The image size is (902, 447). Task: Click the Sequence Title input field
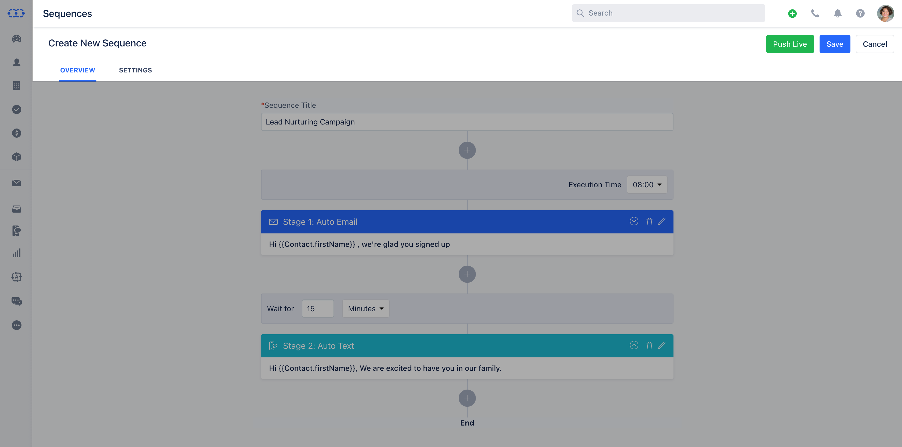(x=467, y=122)
